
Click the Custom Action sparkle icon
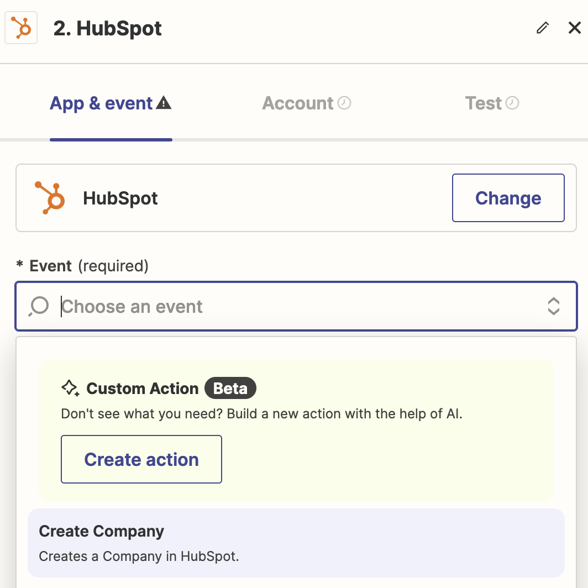(x=70, y=389)
